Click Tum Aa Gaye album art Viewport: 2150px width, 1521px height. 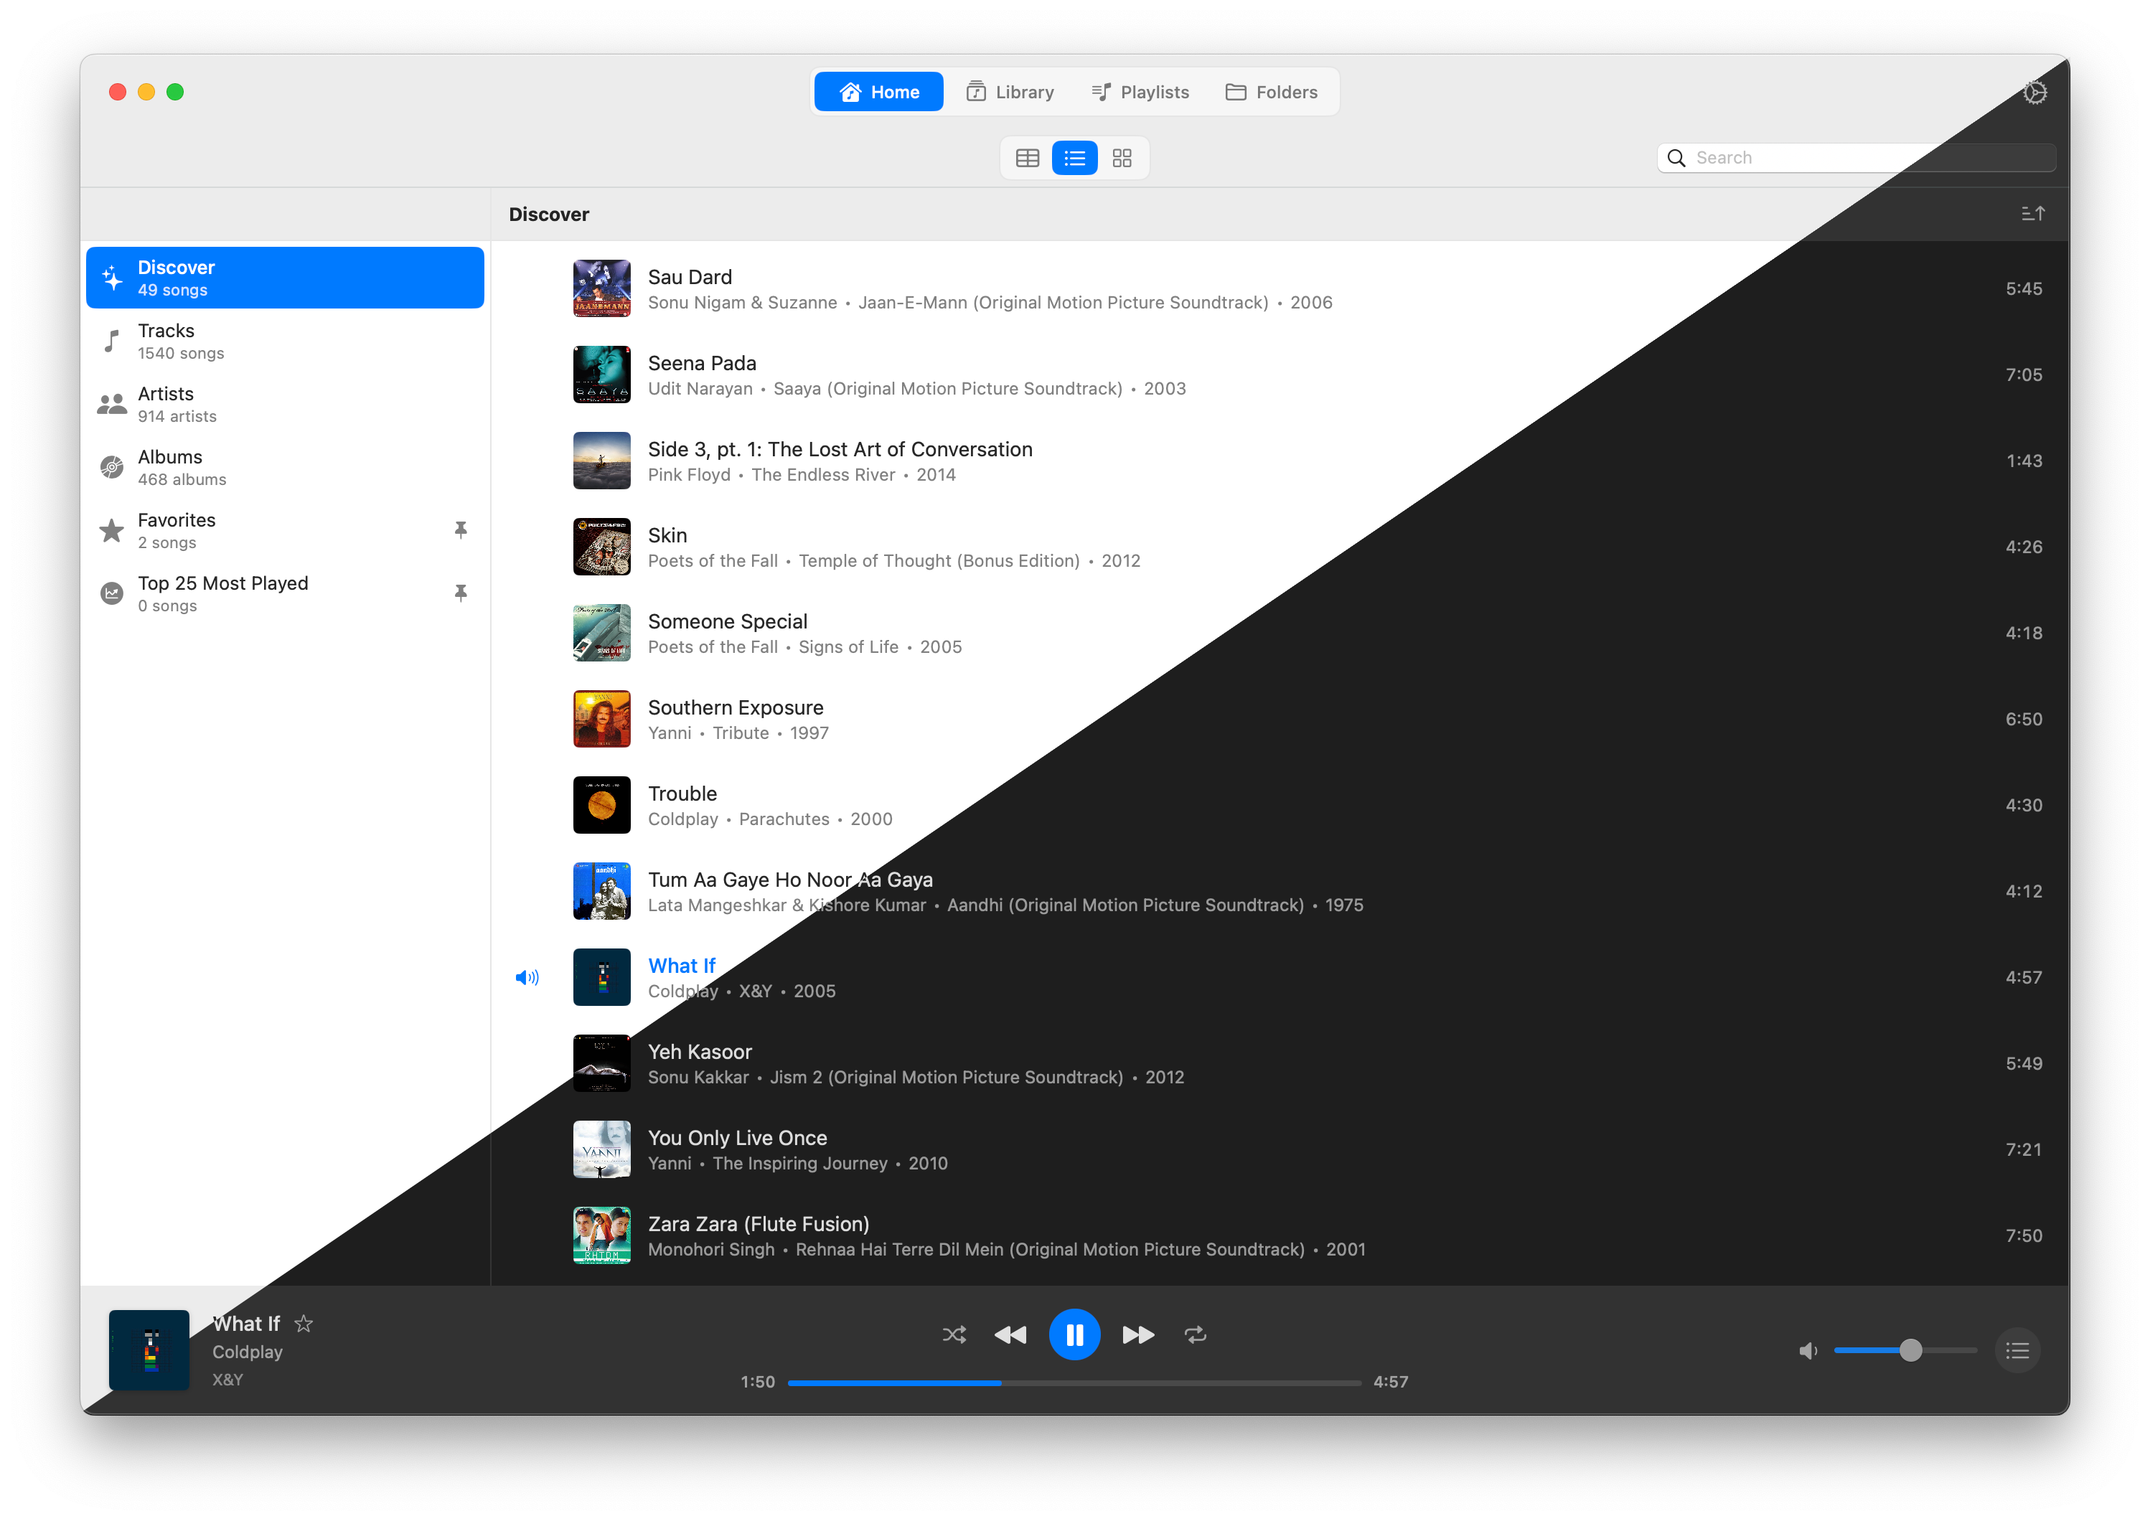click(601, 892)
